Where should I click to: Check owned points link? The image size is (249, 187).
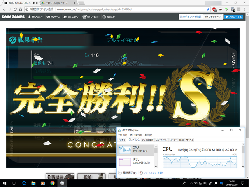[191, 17]
